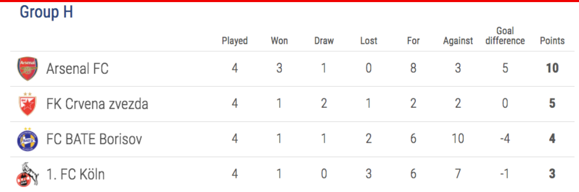Screen dimensions: 579x192
Task: Open the FK Crvena zvezda team link
Action: pyautogui.click(x=97, y=104)
